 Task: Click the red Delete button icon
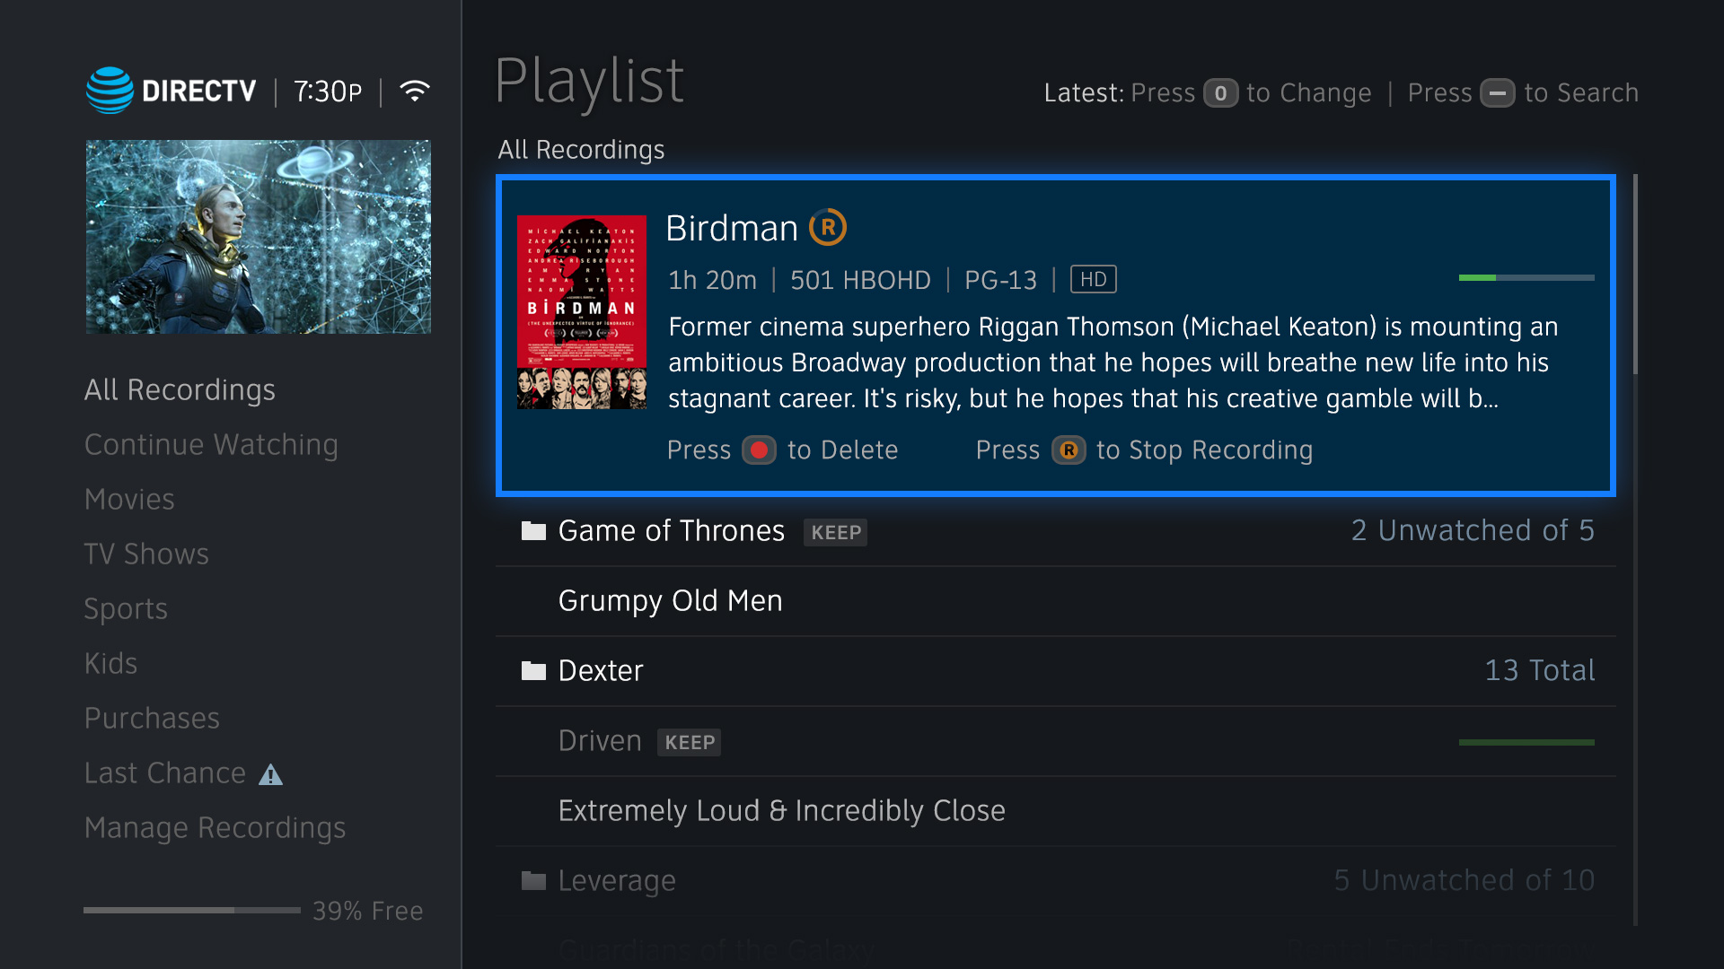(x=759, y=450)
